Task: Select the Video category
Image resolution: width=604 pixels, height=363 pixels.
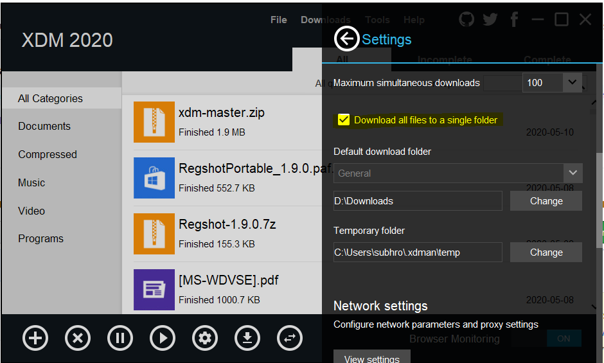Action: point(31,211)
